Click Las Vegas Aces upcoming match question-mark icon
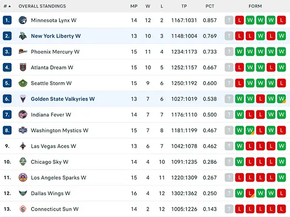This screenshot has width=290, height=217. click(x=229, y=146)
